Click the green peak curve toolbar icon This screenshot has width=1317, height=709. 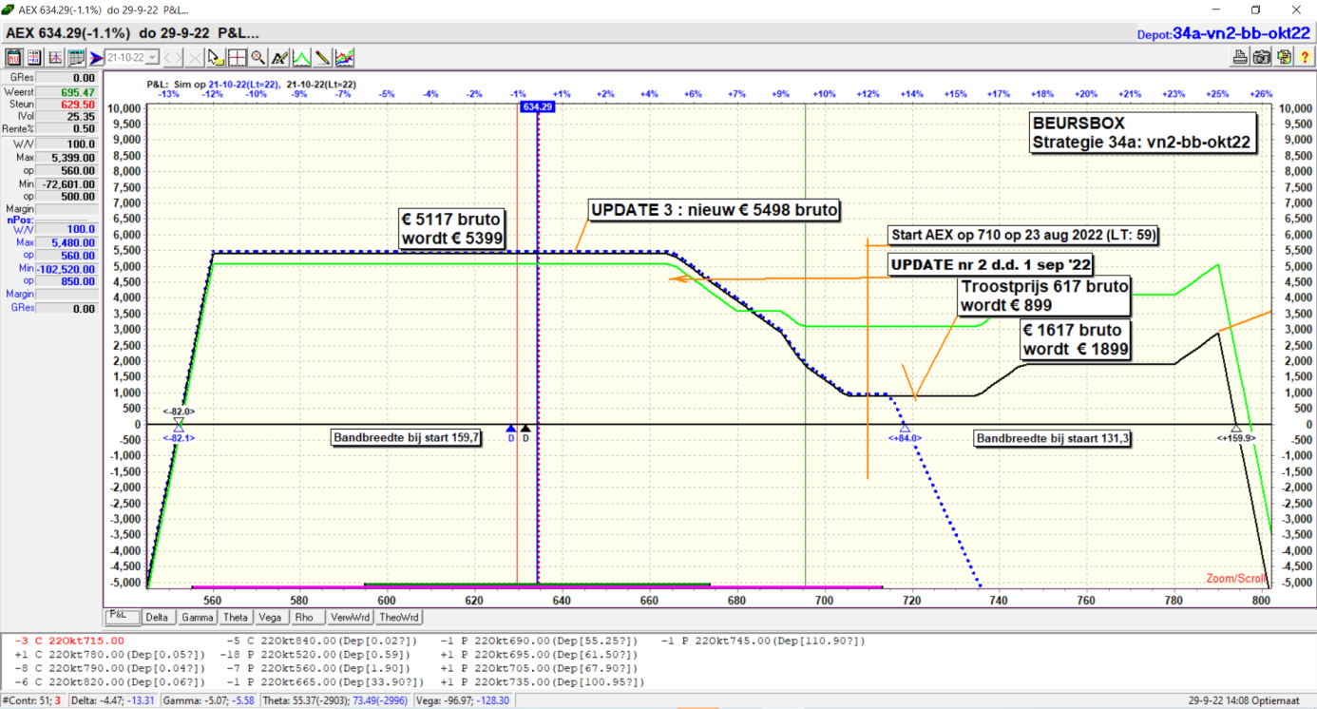click(301, 58)
